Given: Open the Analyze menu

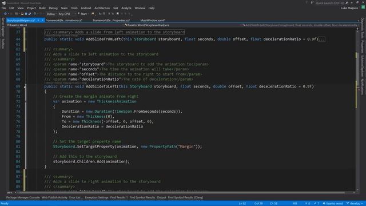Looking at the screenshot, I should [x=126, y=8].
